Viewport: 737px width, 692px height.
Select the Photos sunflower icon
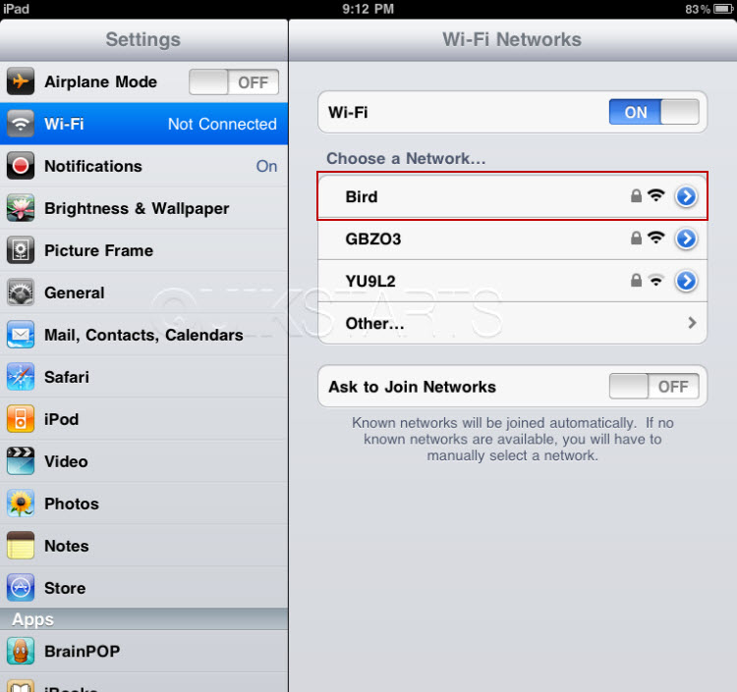(21, 504)
